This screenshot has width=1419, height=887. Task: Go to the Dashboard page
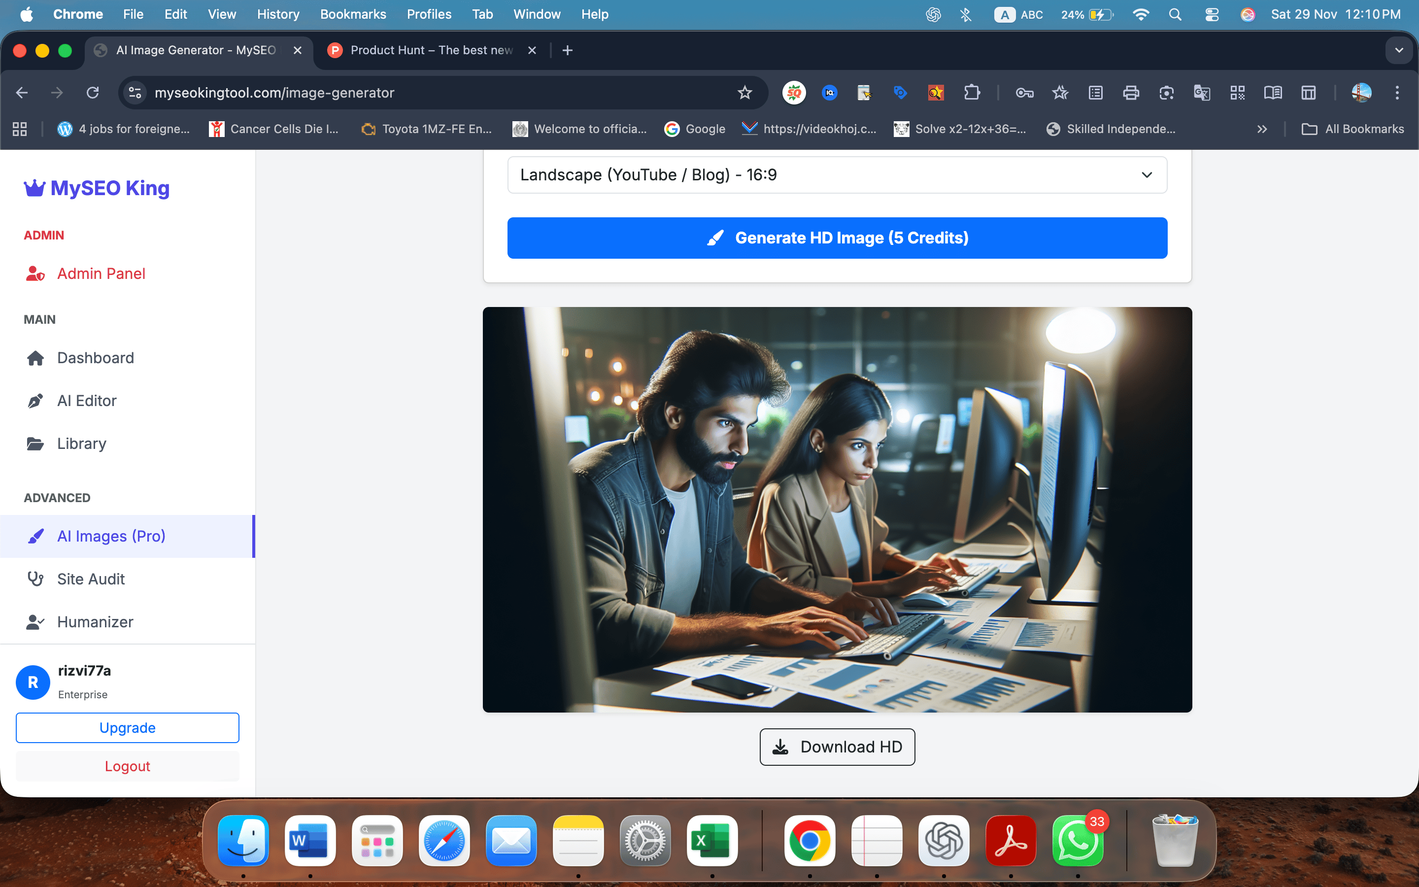point(95,358)
